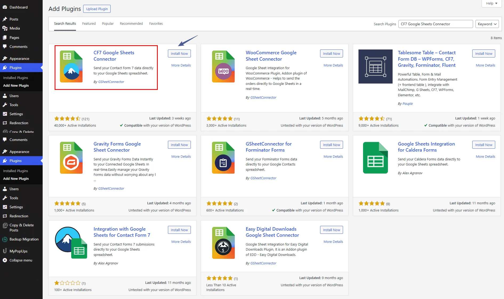This screenshot has width=504, height=299.
Task: Open the Dashboard icon in sidebar
Action: click(x=5, y=7)
